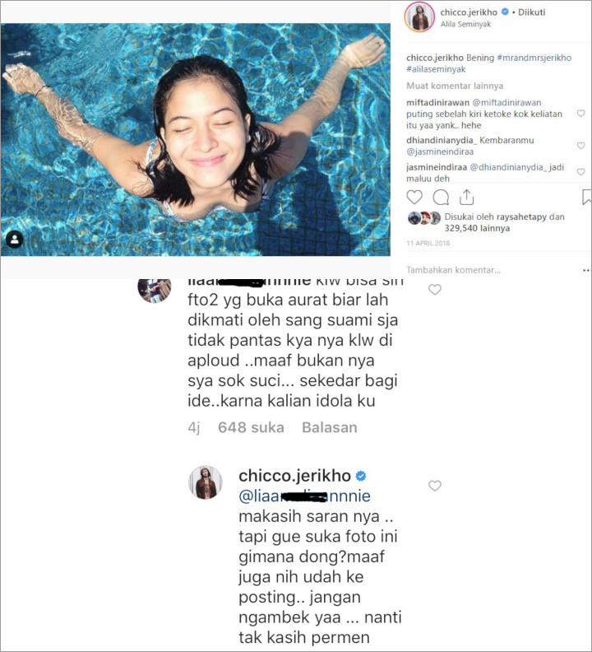This screenshot has height=652, width=592.
Task: Open the verified badge beside the header username
Action: coord(505,12)
